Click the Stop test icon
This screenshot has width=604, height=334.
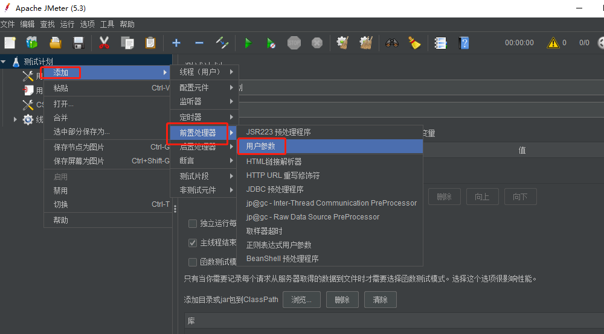pos(294,43)
